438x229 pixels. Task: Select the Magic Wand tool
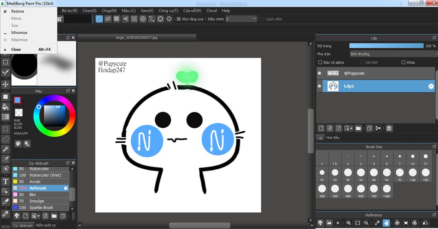(x=5, y=149)
